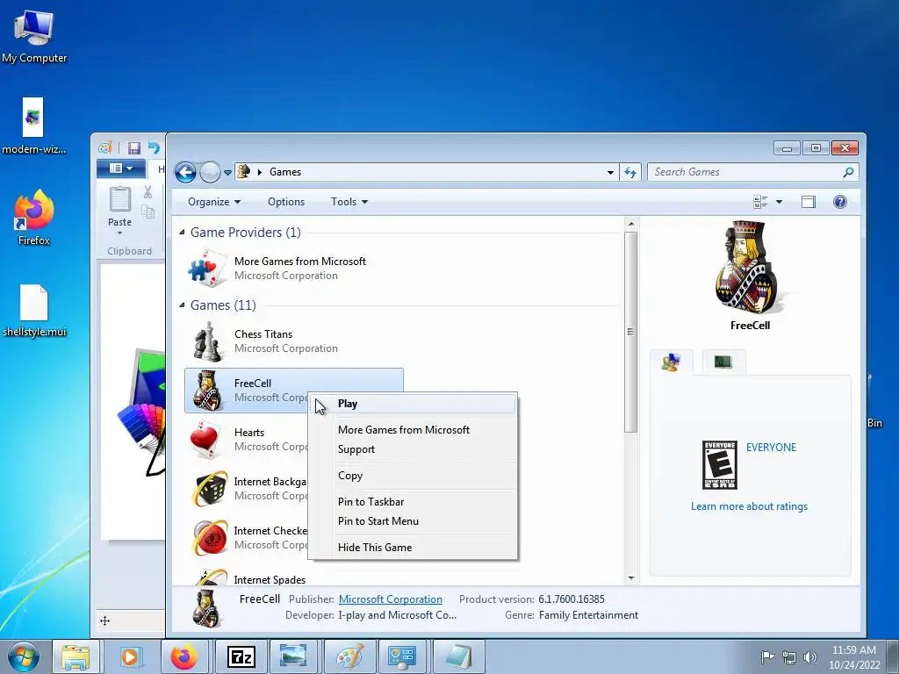Choose More Games from Microsoft in context menu
Viewport: 899px width, 674px height.
click(x=413, y=430)
